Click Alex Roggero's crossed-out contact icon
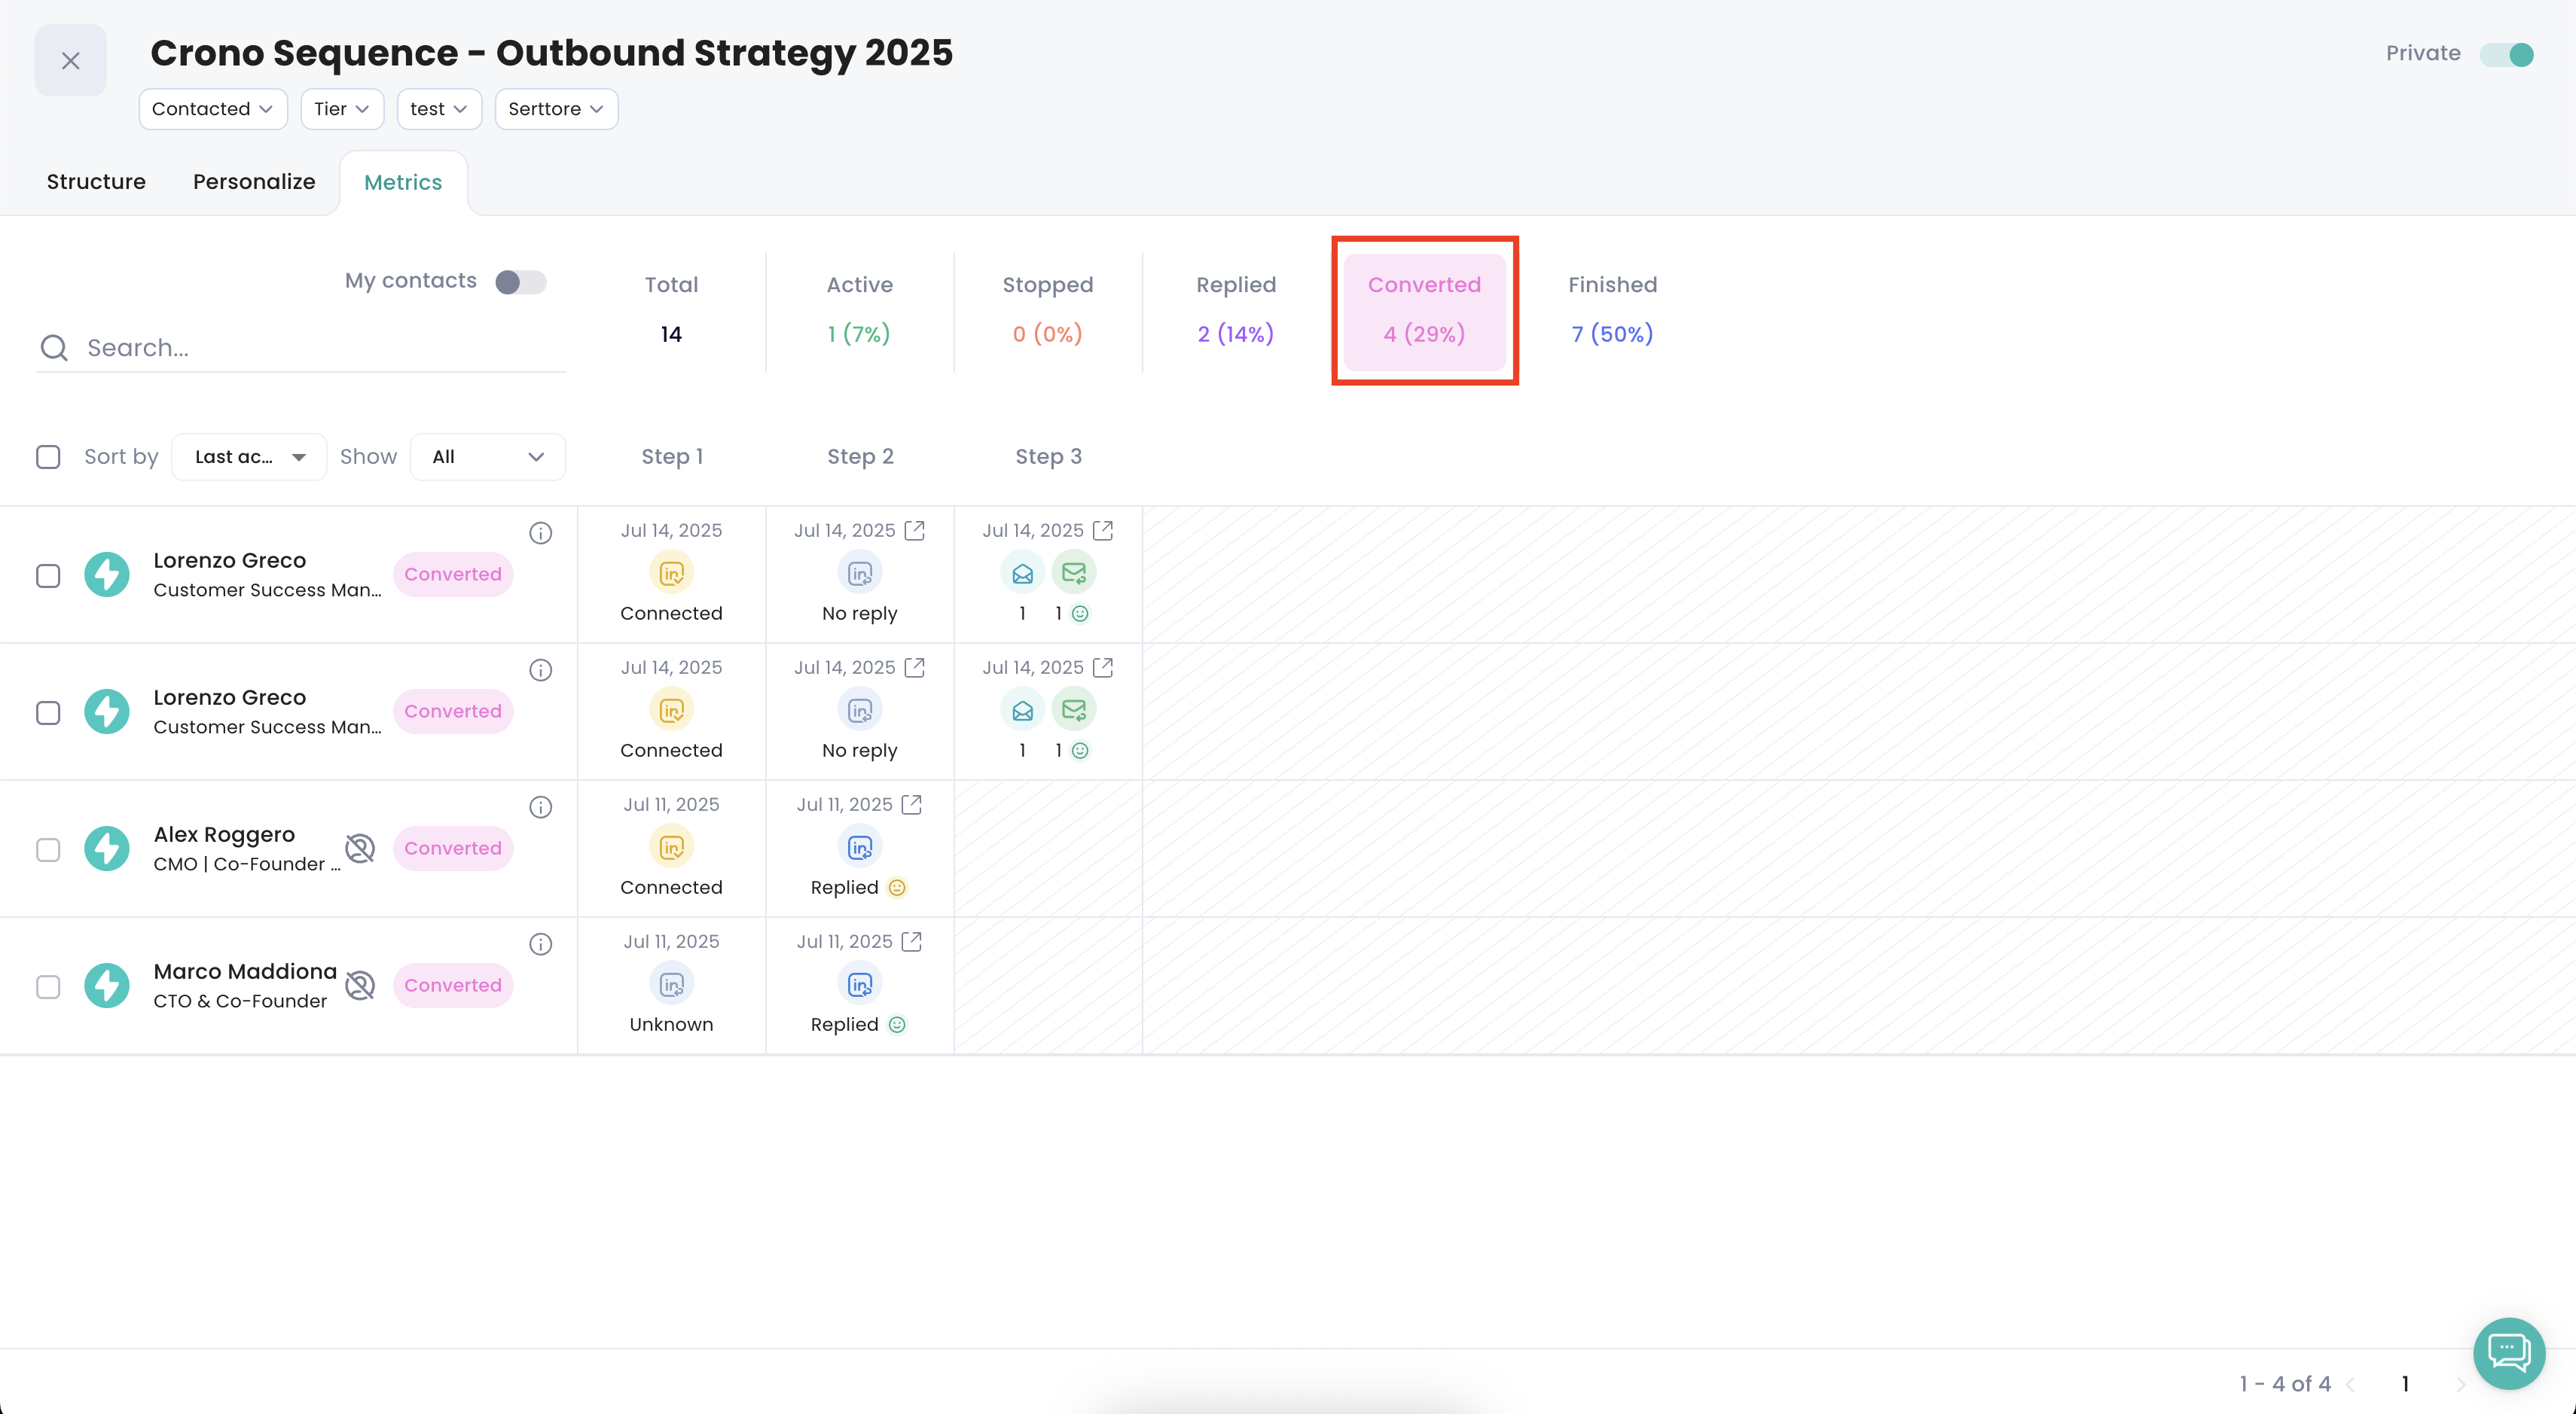This screenshot has width=2576, height=1414. point(360,849)
